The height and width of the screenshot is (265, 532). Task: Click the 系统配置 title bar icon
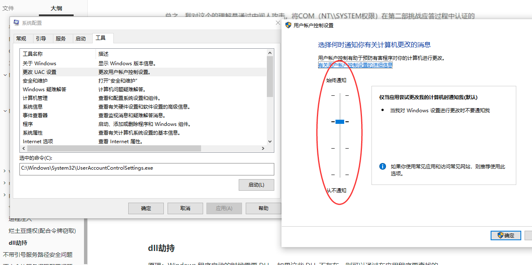point(16,23)
